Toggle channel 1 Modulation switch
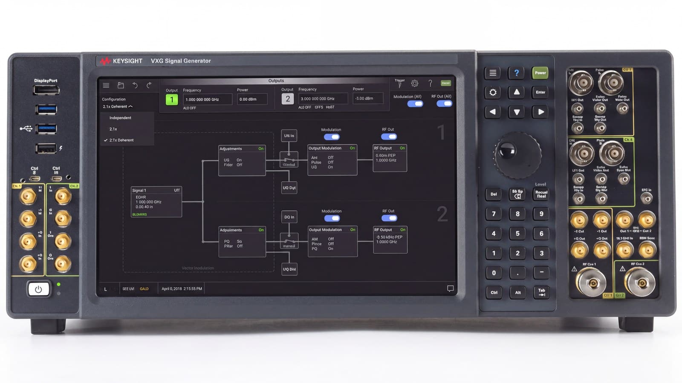This screenshot has height=383, width=682. click(332, 137)
